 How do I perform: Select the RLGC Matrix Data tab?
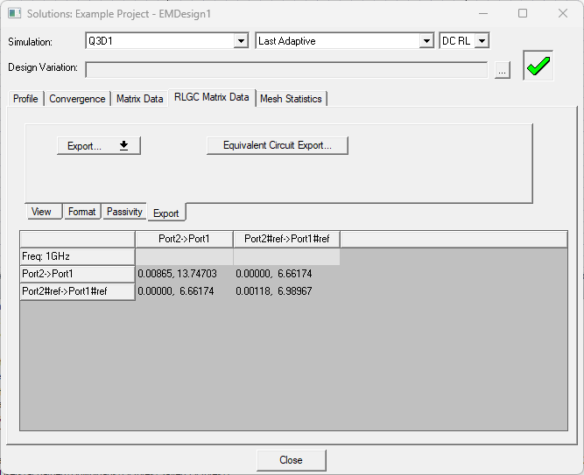[211, 97]
